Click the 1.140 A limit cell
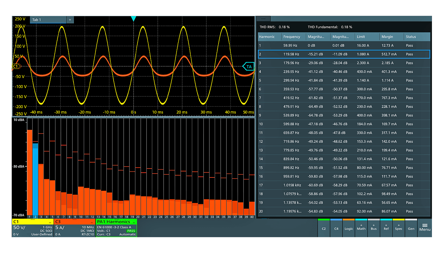Screen dimensions: 444x253 363,80
